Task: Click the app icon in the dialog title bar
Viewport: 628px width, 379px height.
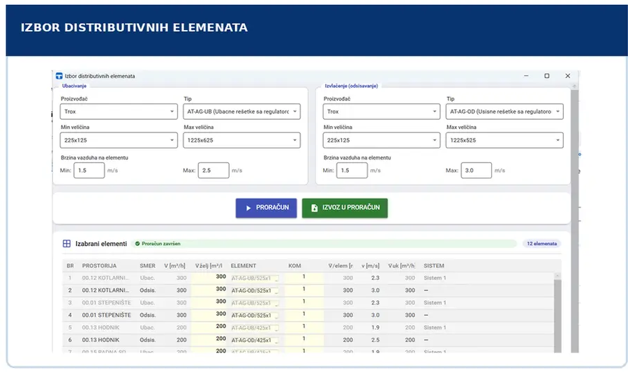Action: 59,76
